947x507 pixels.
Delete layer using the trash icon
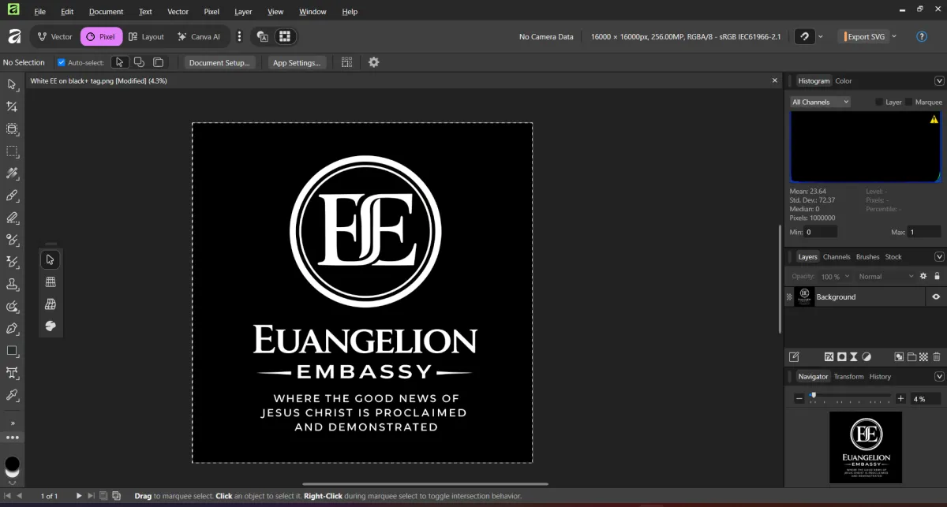tap(936, 356)
